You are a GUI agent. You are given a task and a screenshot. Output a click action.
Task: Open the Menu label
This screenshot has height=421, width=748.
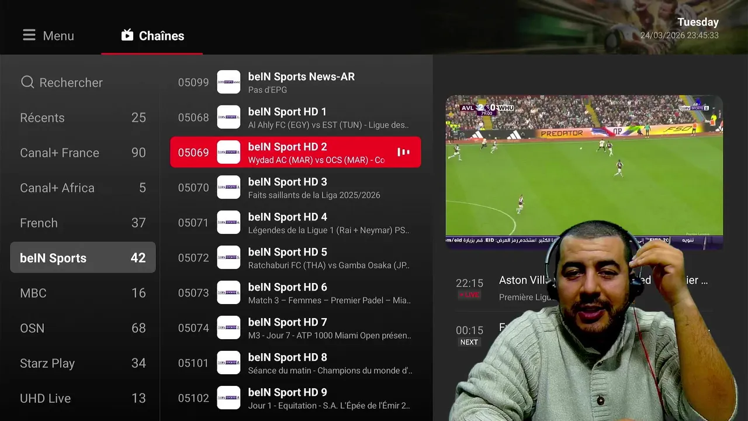coord(58,36)
